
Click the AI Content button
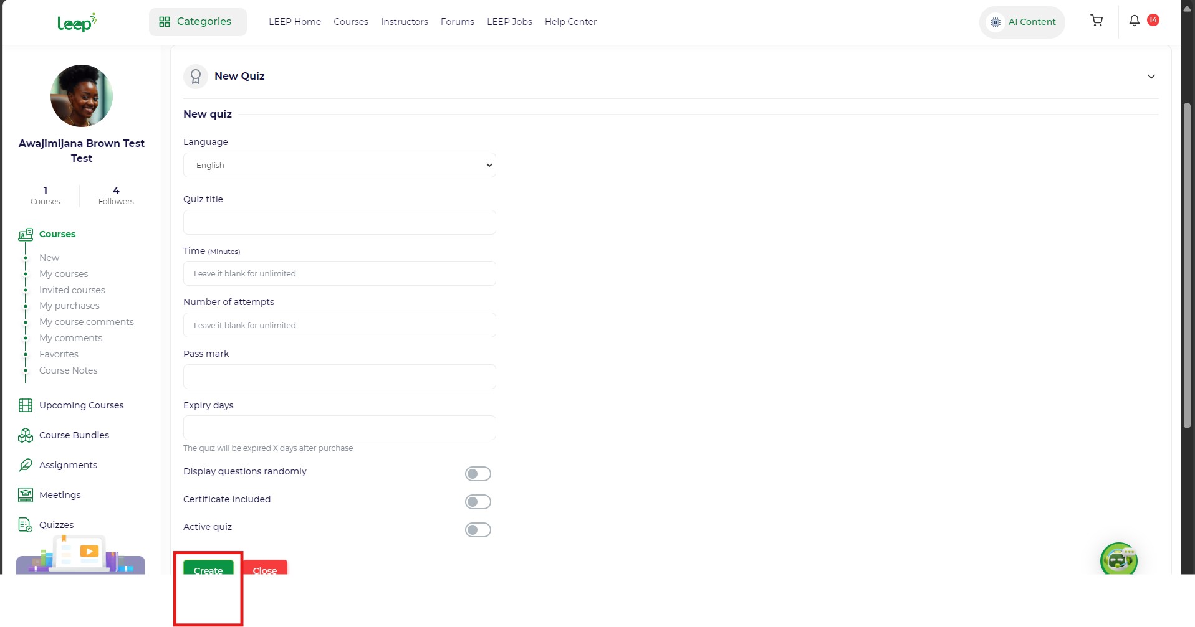(x=1022, y=22)
